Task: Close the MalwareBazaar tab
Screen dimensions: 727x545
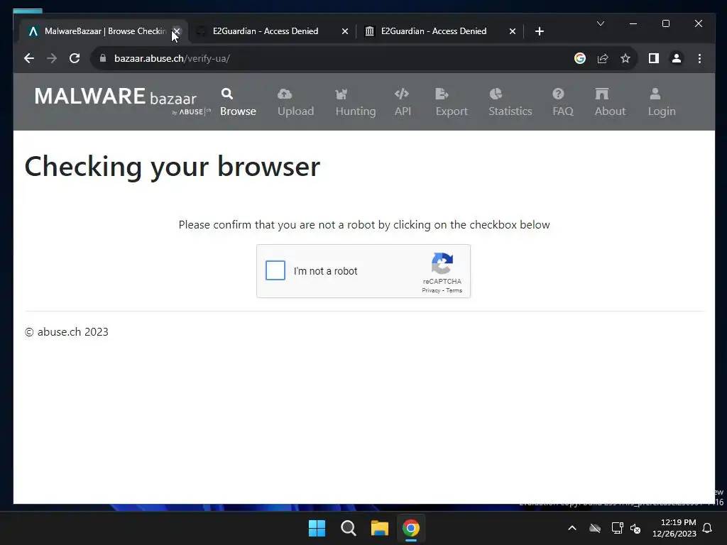Action: coord(177,31)
